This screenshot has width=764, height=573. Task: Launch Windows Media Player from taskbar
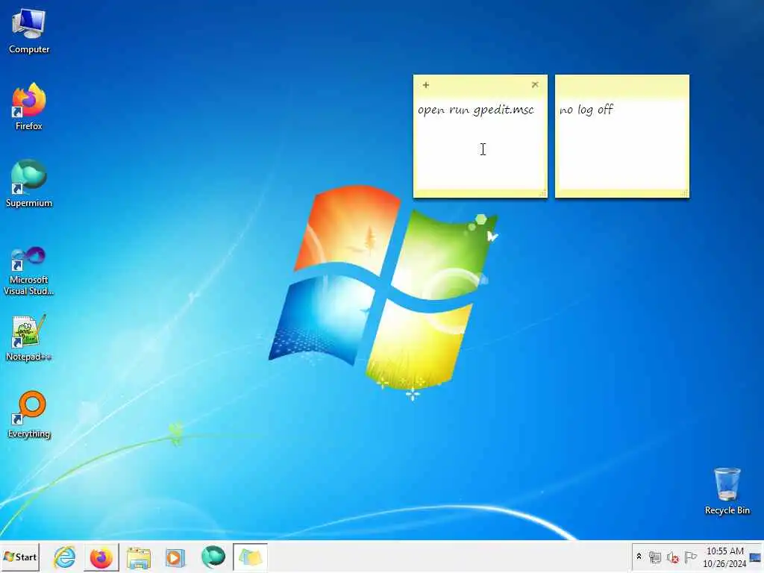click(175, 557)
